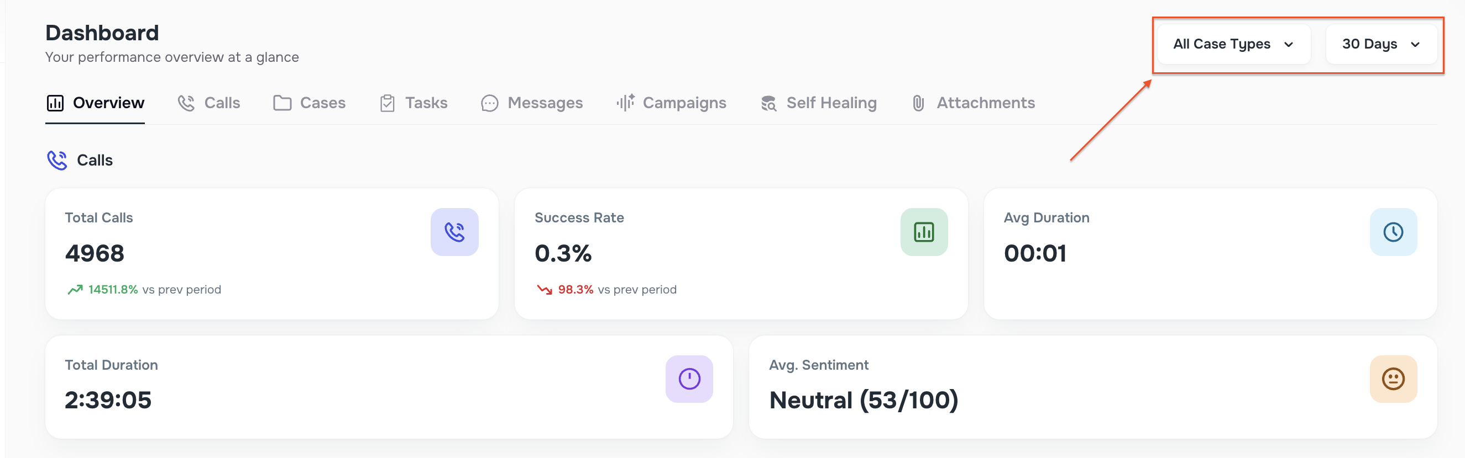Click the overview chart icon on Overview tab
The height and width of the screenshot is (458, 1465).
(x=55, y=103)
